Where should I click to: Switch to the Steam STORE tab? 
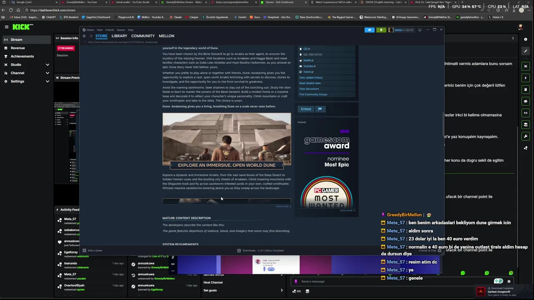101,36
